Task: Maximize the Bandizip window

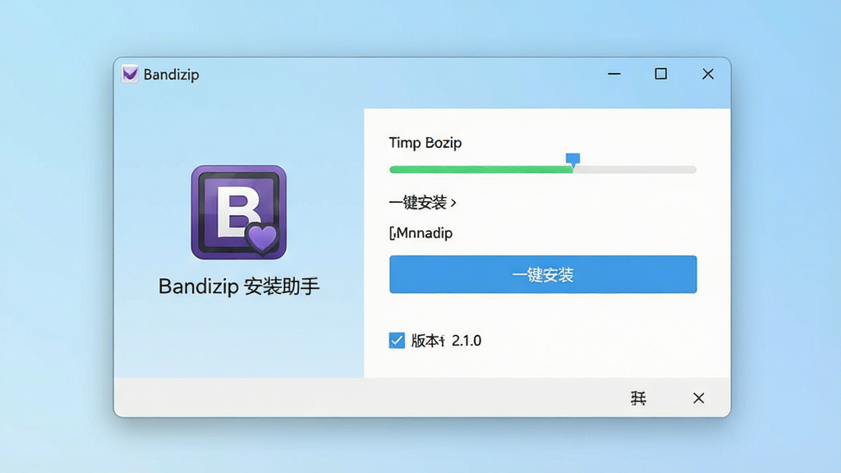Action: (661, 74)
